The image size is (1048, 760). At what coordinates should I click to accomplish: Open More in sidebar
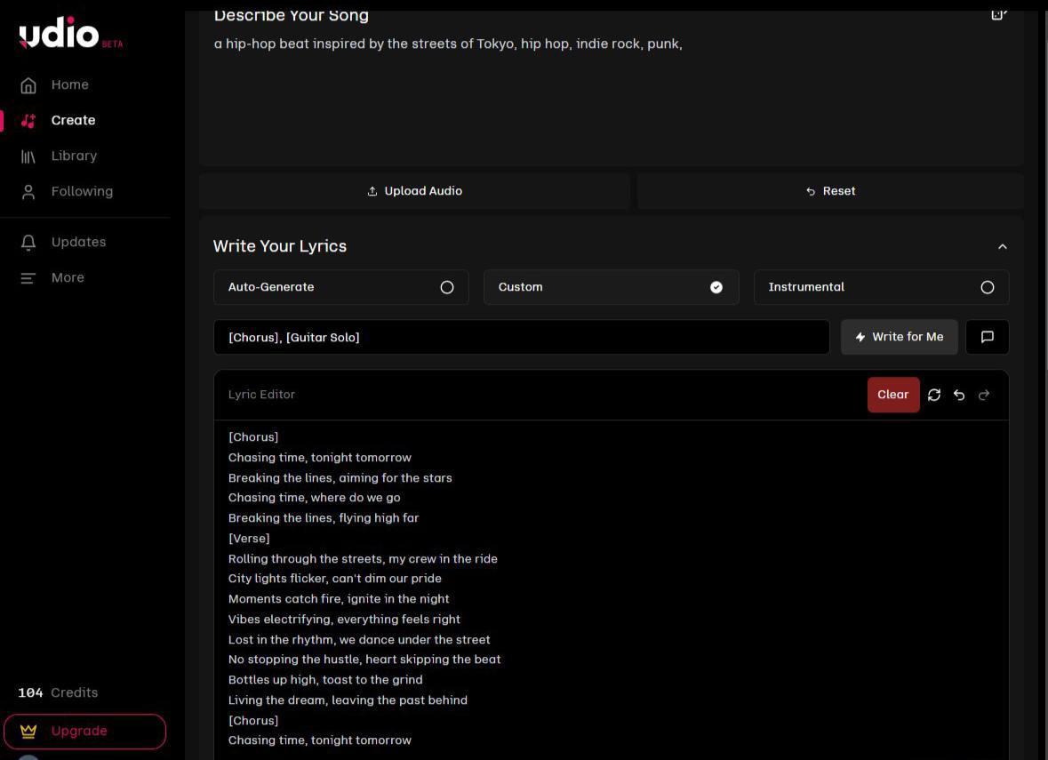click(x=68, y=277)
